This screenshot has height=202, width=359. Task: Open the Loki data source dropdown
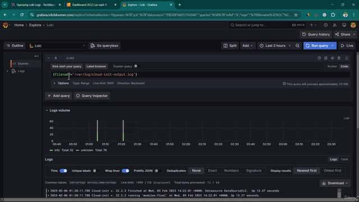pos(57,46)
